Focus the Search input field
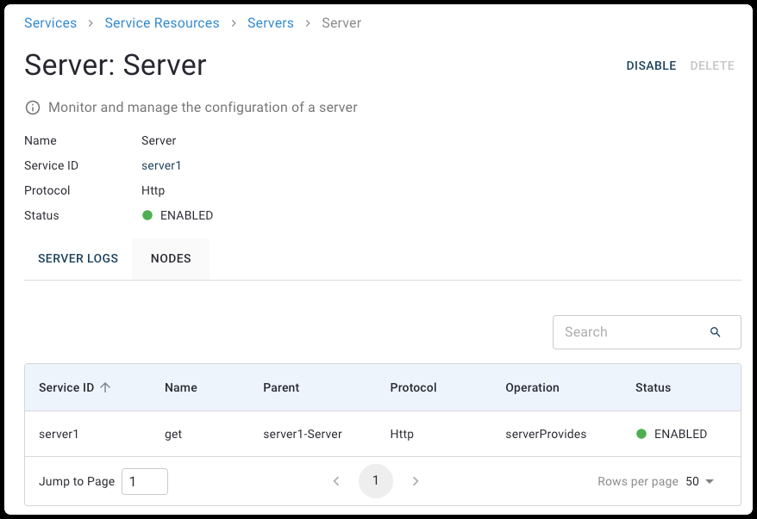This screenshot has width=757, height=519. (x=631, y=332)
